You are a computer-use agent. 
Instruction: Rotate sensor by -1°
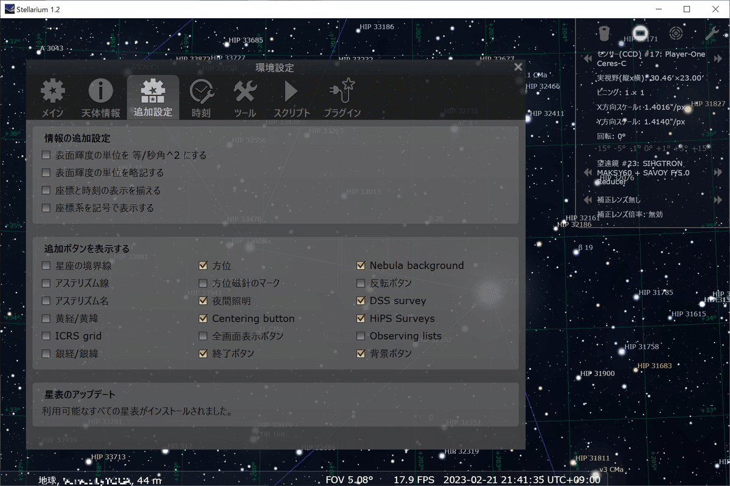pyautogui.click(x=635, y=149)
